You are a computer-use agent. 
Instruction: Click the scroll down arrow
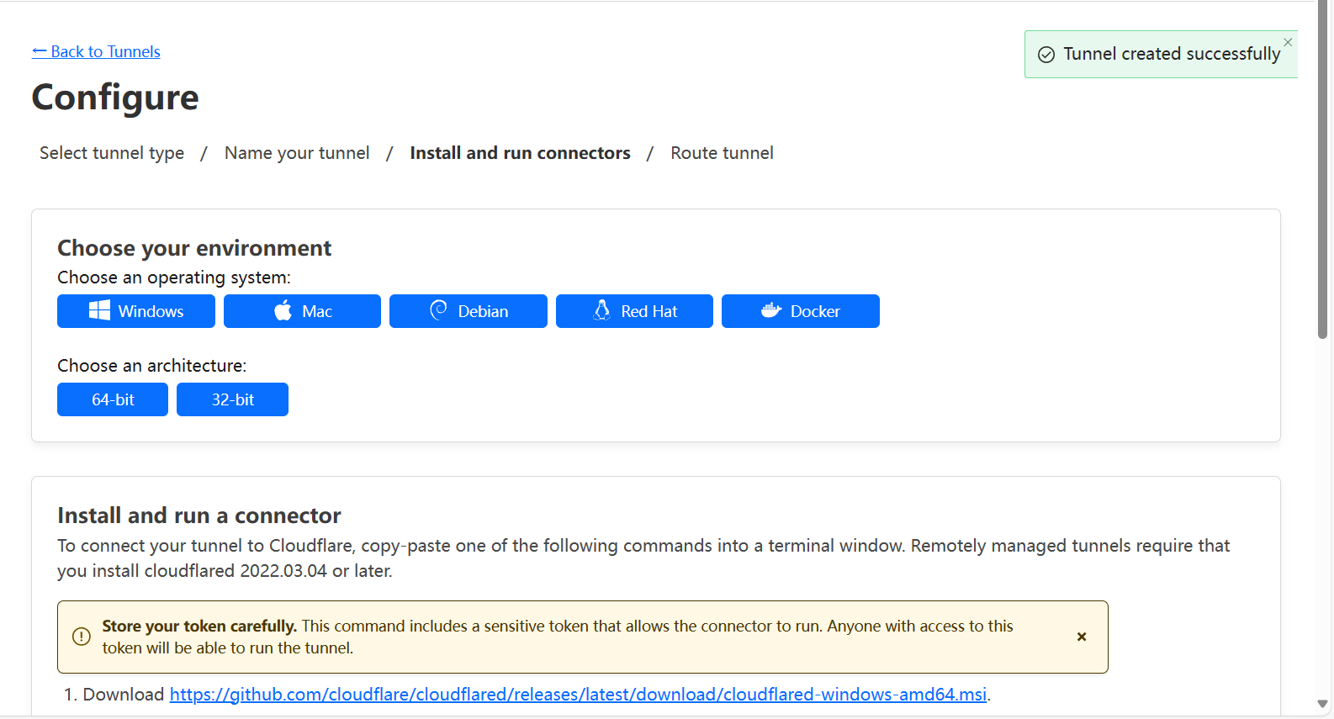point(1322,704)
